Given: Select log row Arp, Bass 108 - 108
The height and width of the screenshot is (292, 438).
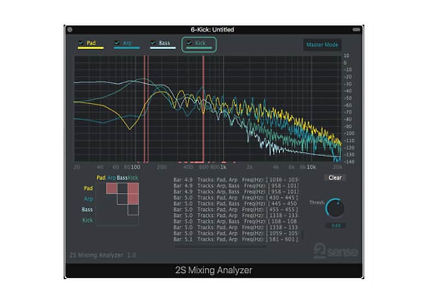Looking at the screenshot, I should point(236,221).
